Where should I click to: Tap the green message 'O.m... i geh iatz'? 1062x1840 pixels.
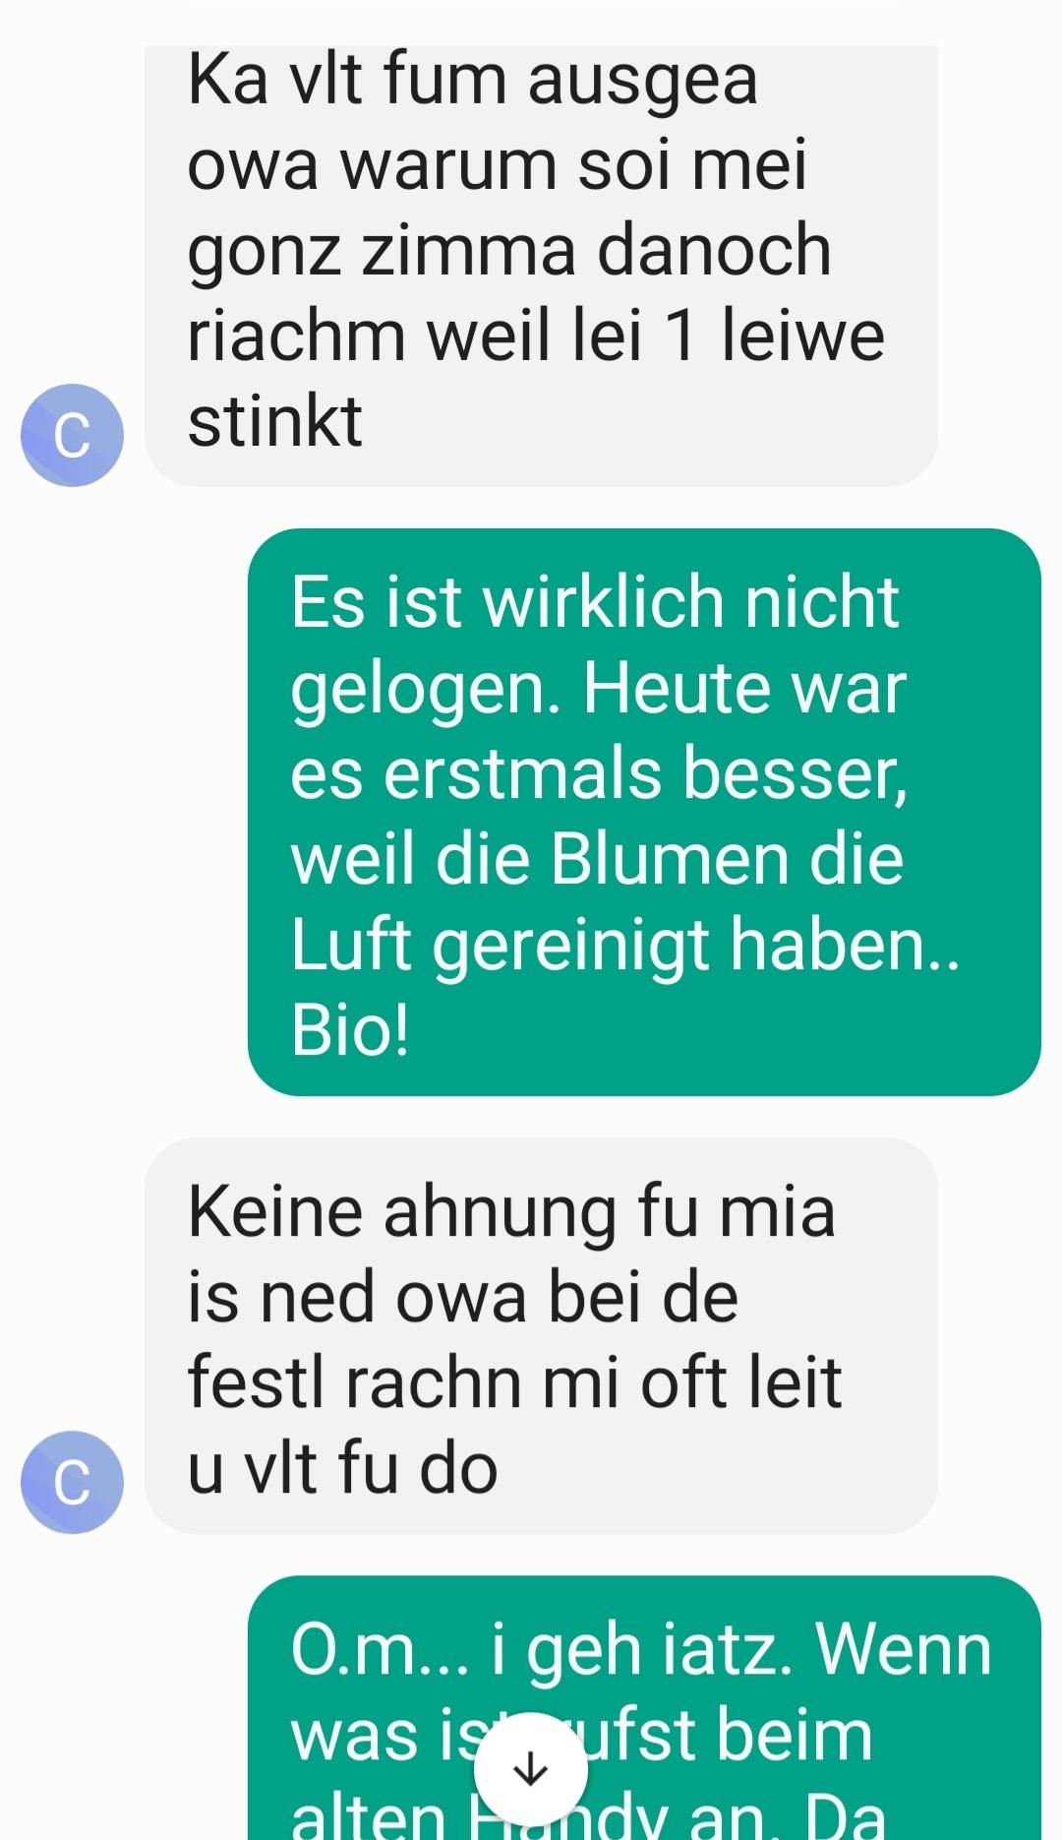[x=644, y=1708]
